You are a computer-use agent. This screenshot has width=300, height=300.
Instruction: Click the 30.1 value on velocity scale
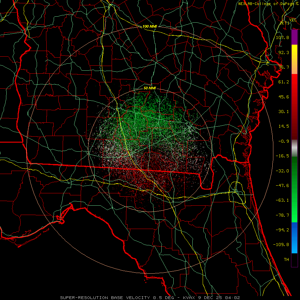(x=284, y=112)
